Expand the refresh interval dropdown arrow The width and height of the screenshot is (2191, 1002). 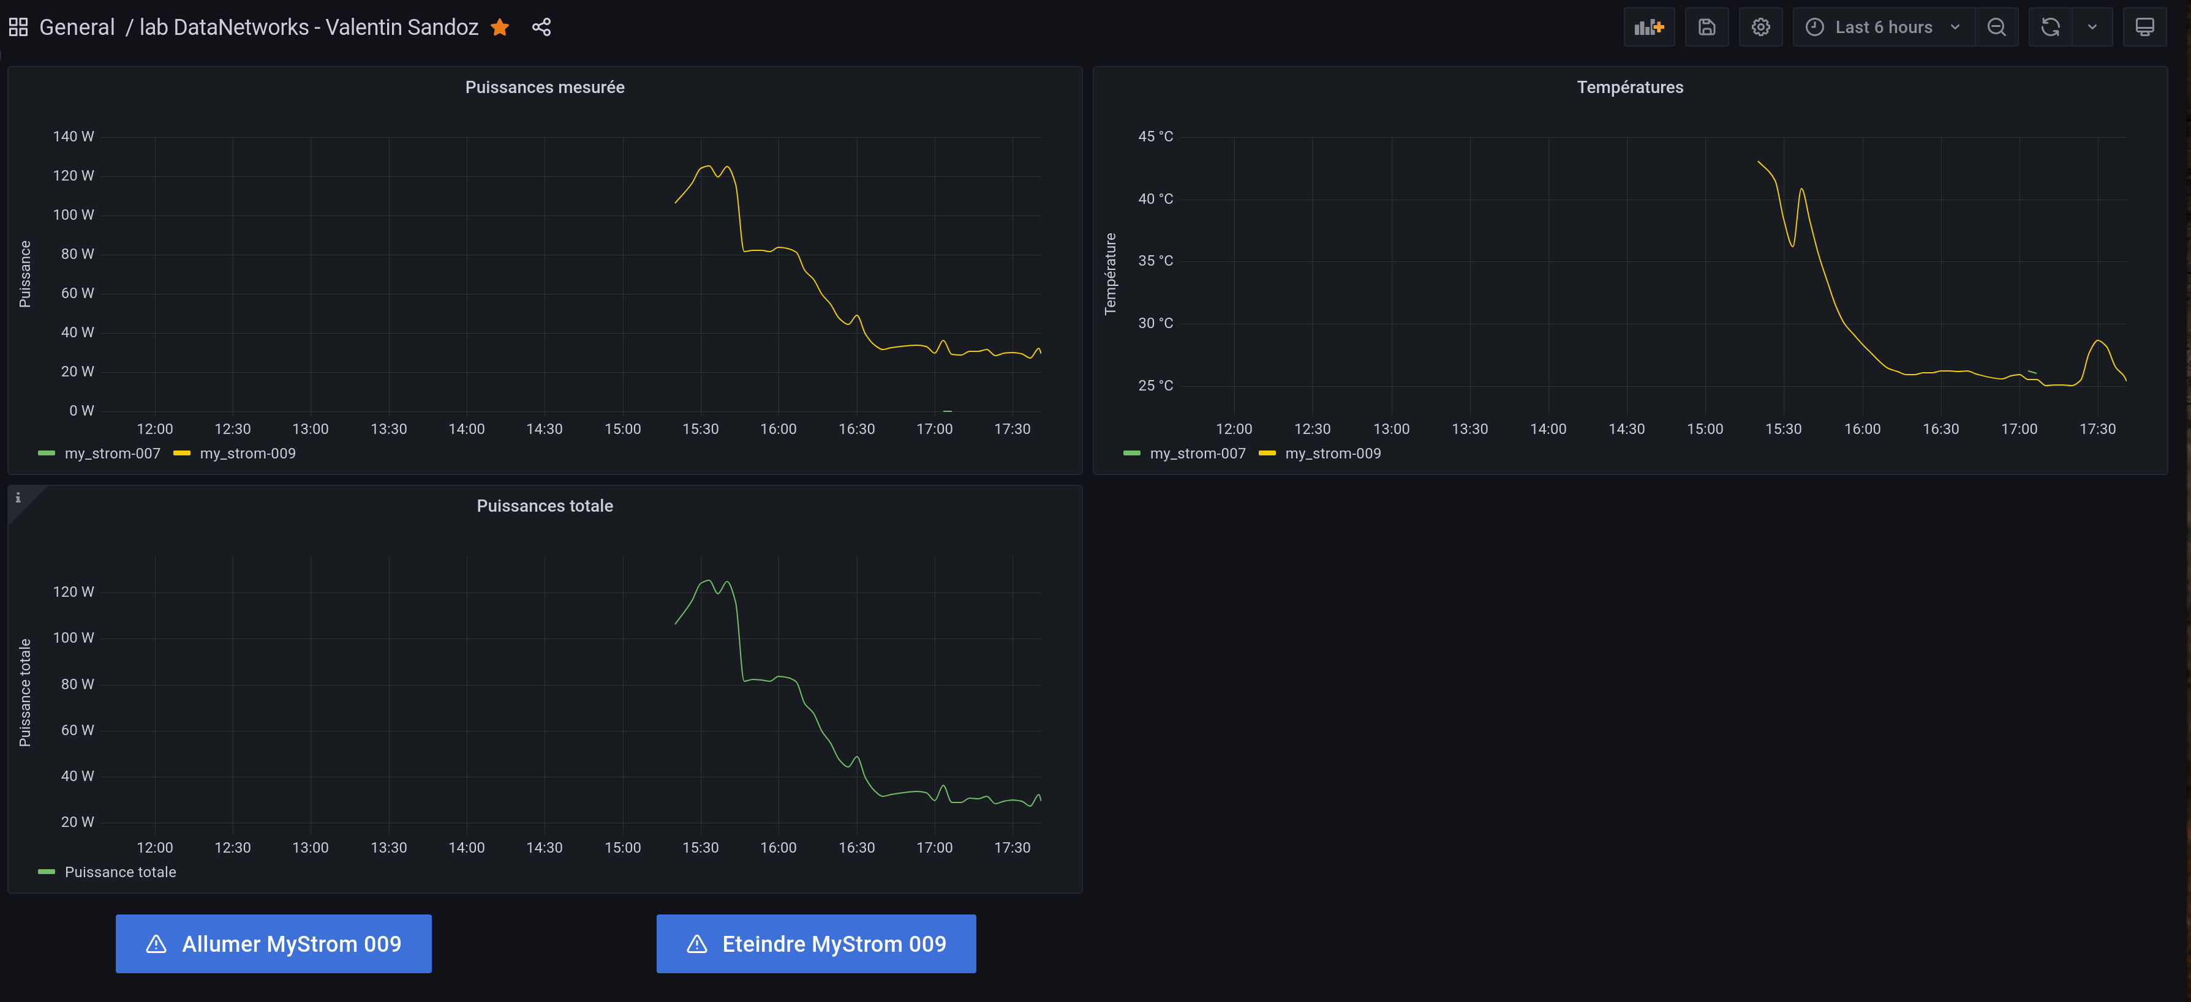2092,27
